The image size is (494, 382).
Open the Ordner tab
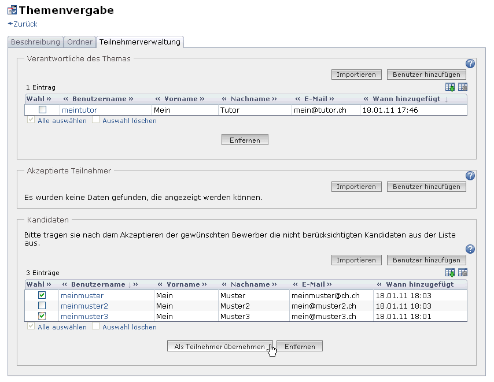click(79, 42)
